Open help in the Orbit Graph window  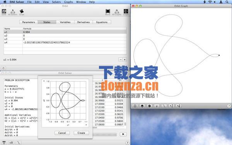(229, 106)
